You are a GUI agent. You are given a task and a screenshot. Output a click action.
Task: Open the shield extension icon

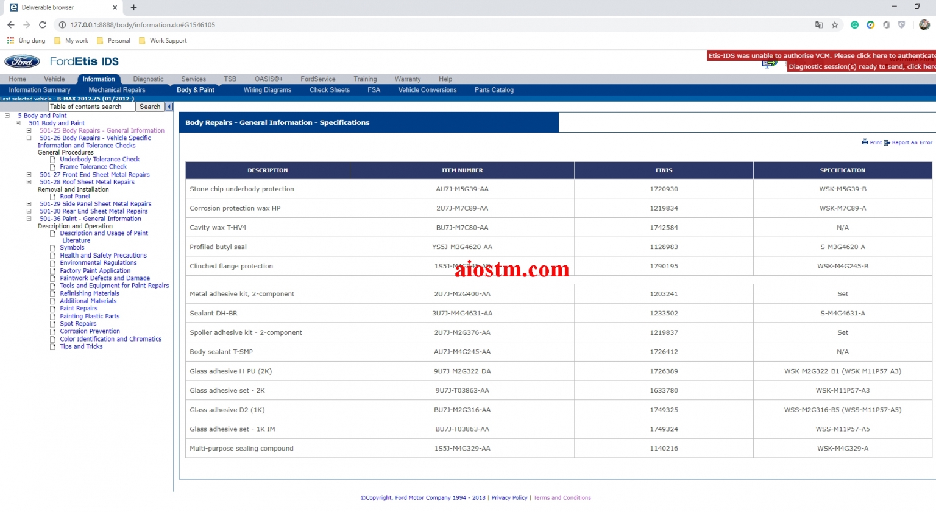(901, 25)
